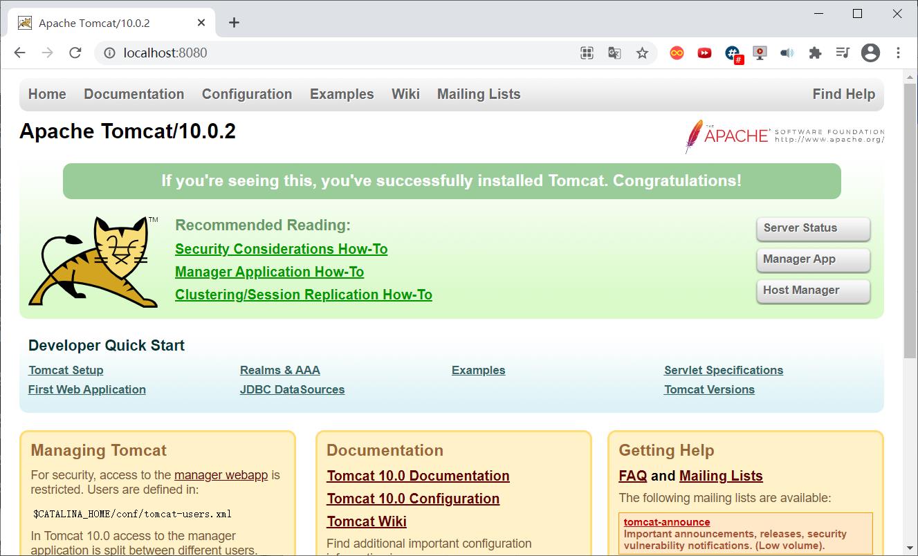The width and height of the screenshot is (918, 556).
Task: Open Tomcat 10.0 Documentation link
Action: tap(418, 476)
